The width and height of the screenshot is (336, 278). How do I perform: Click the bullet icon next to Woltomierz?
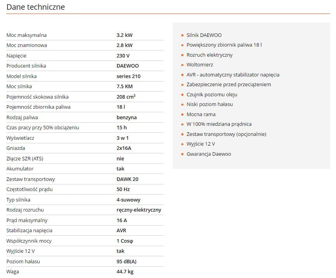(182, 65)
